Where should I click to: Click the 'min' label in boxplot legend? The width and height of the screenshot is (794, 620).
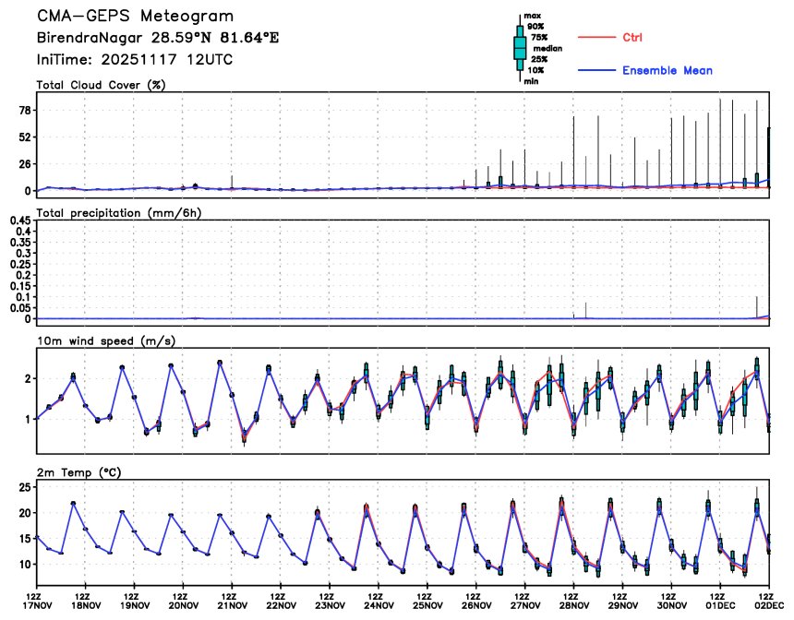[531, 81]
